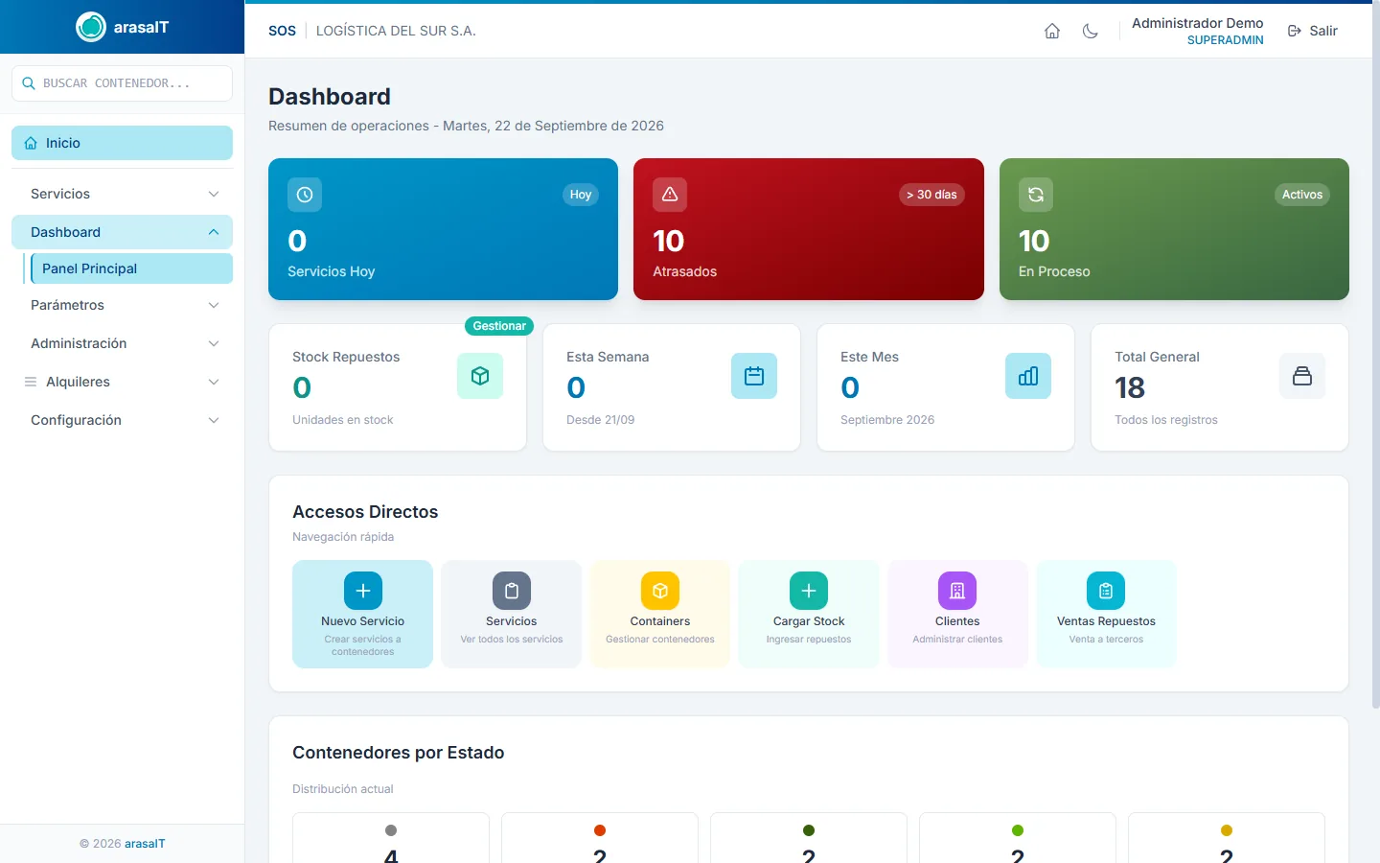Click the Activos badge on the green card
The width and height of the screenshot is (1380, 863).
(1302, 195)
